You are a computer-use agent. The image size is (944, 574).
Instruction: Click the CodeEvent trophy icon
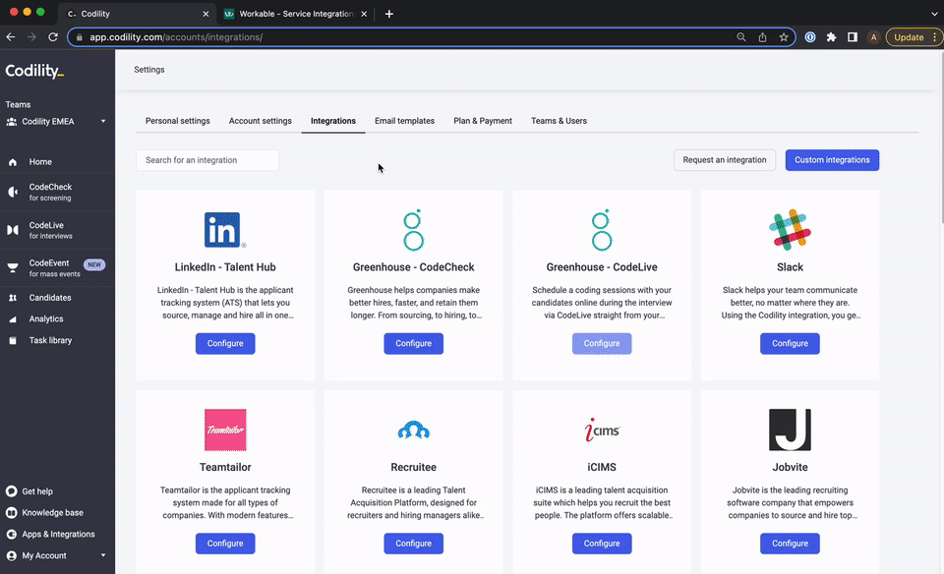[13, 267]
